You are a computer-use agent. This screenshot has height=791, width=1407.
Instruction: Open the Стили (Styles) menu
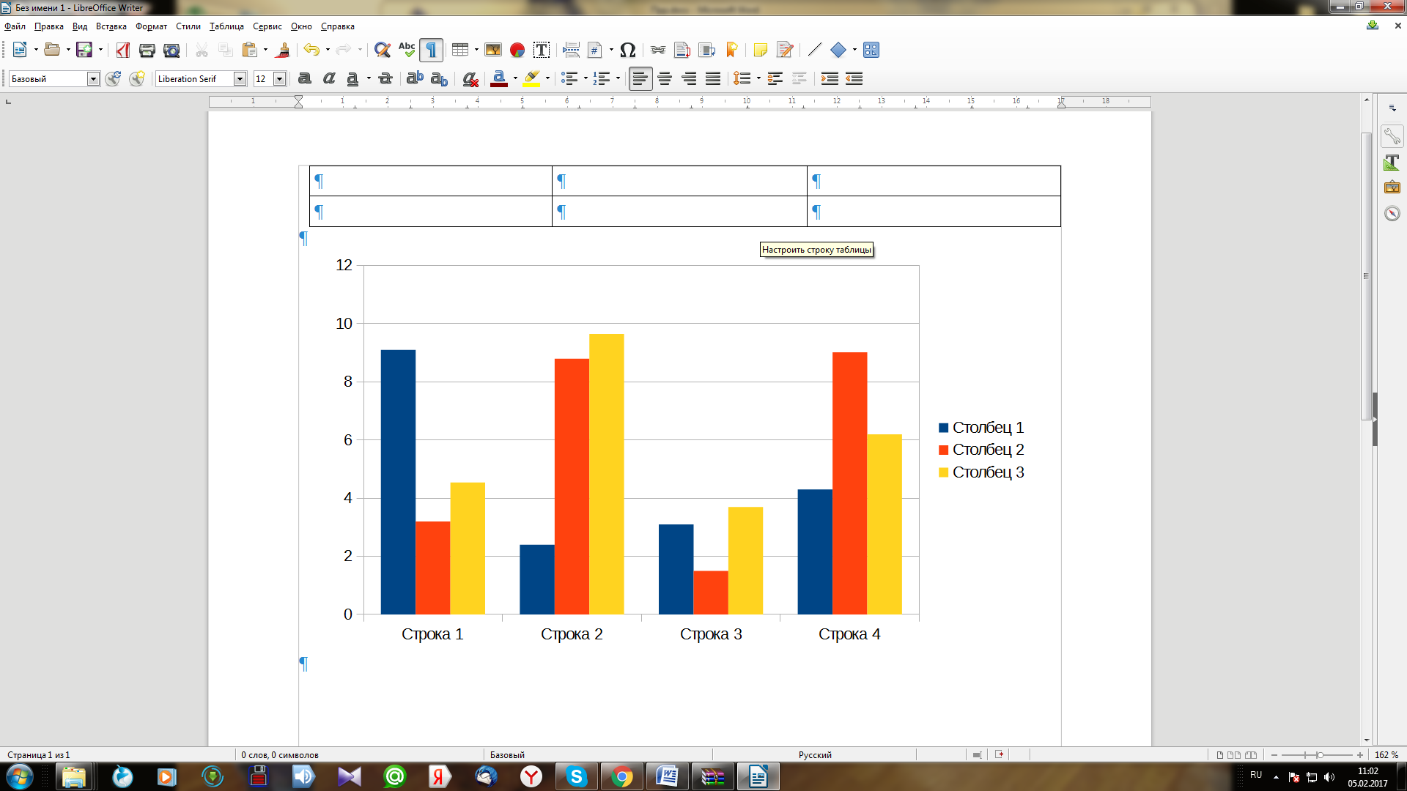point(187,26)
